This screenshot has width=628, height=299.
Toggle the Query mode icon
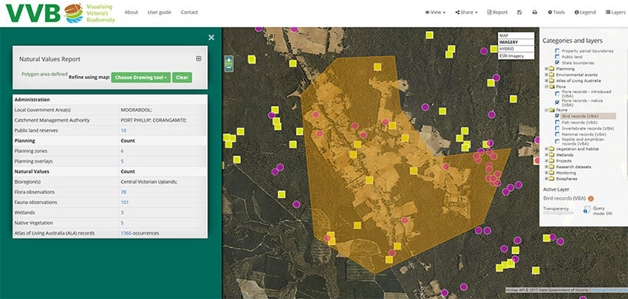pyautogui.click(x=587, y=209)
